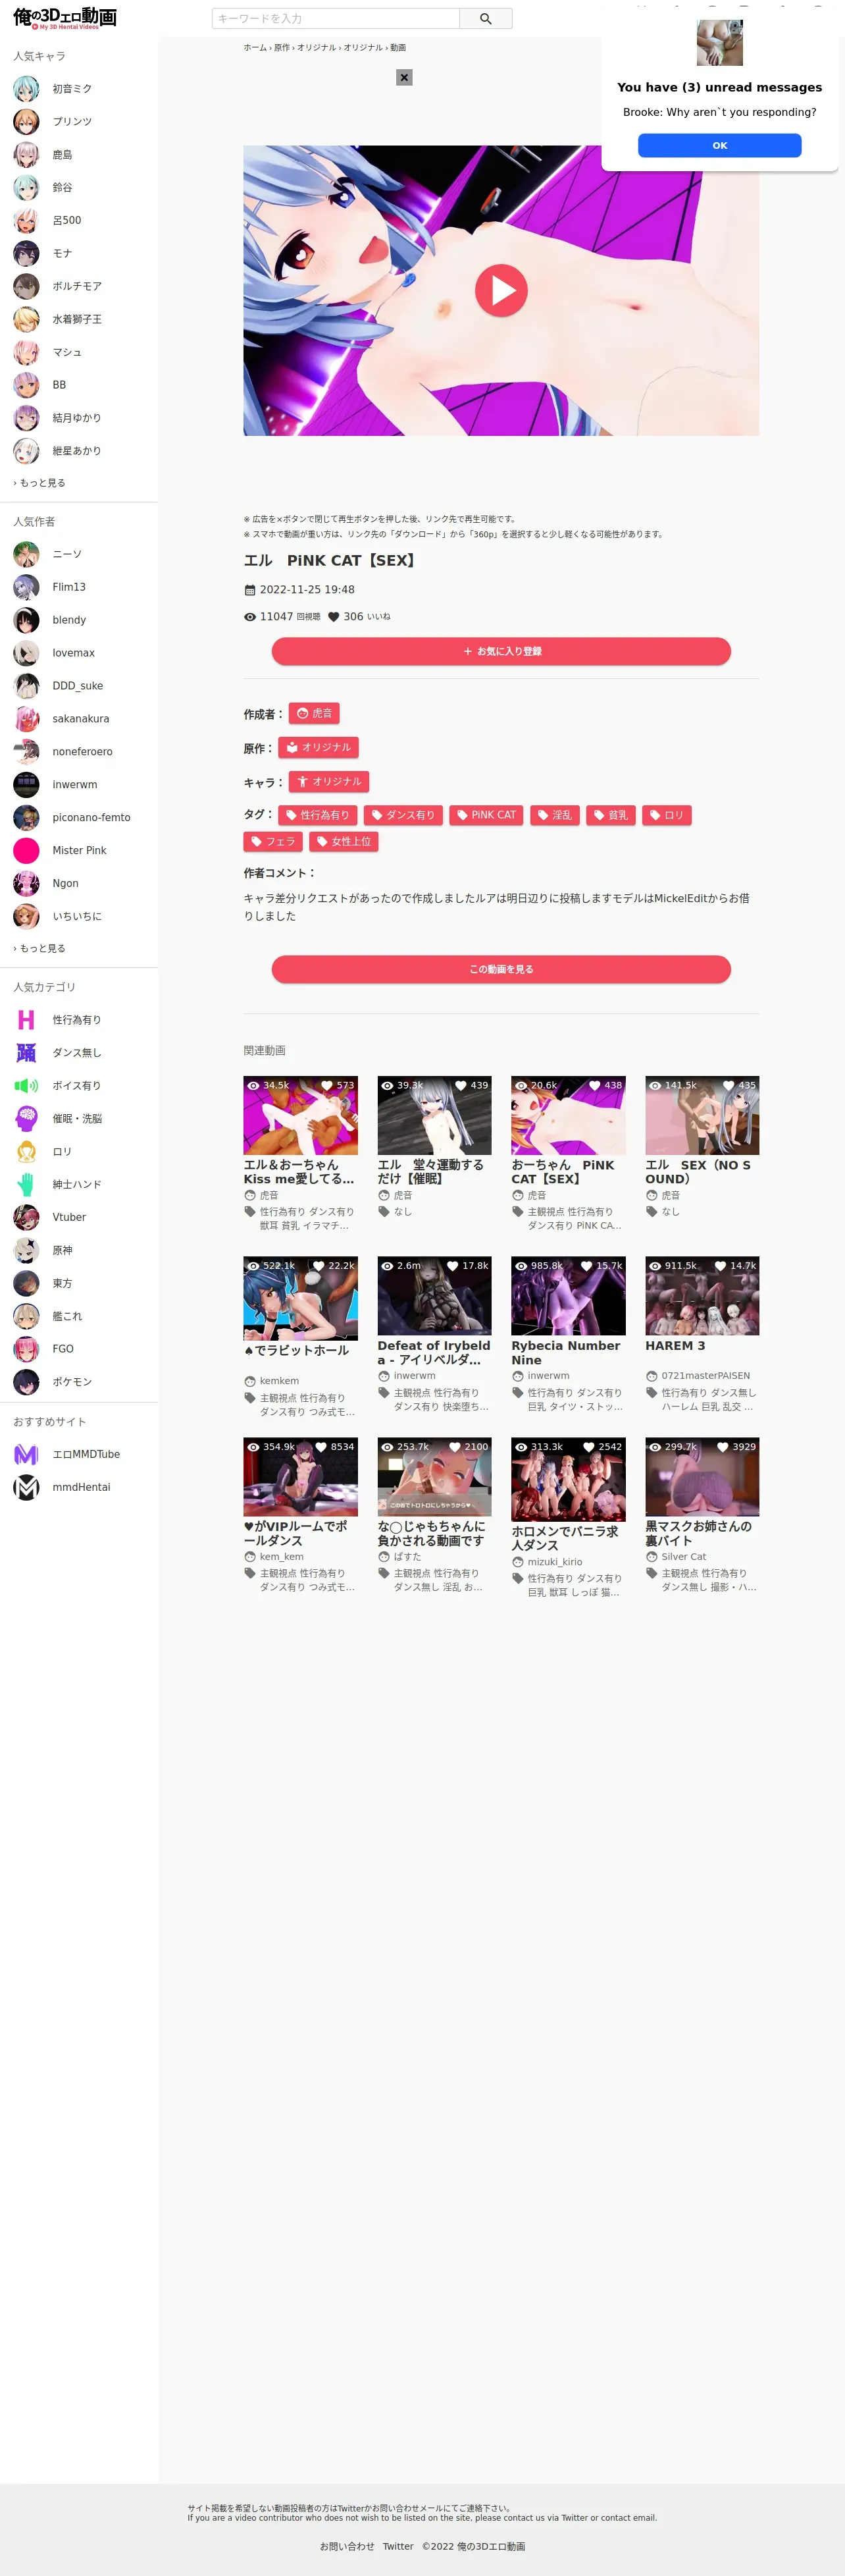Open the モナ character icon
845x2576 pixels.
26,253
